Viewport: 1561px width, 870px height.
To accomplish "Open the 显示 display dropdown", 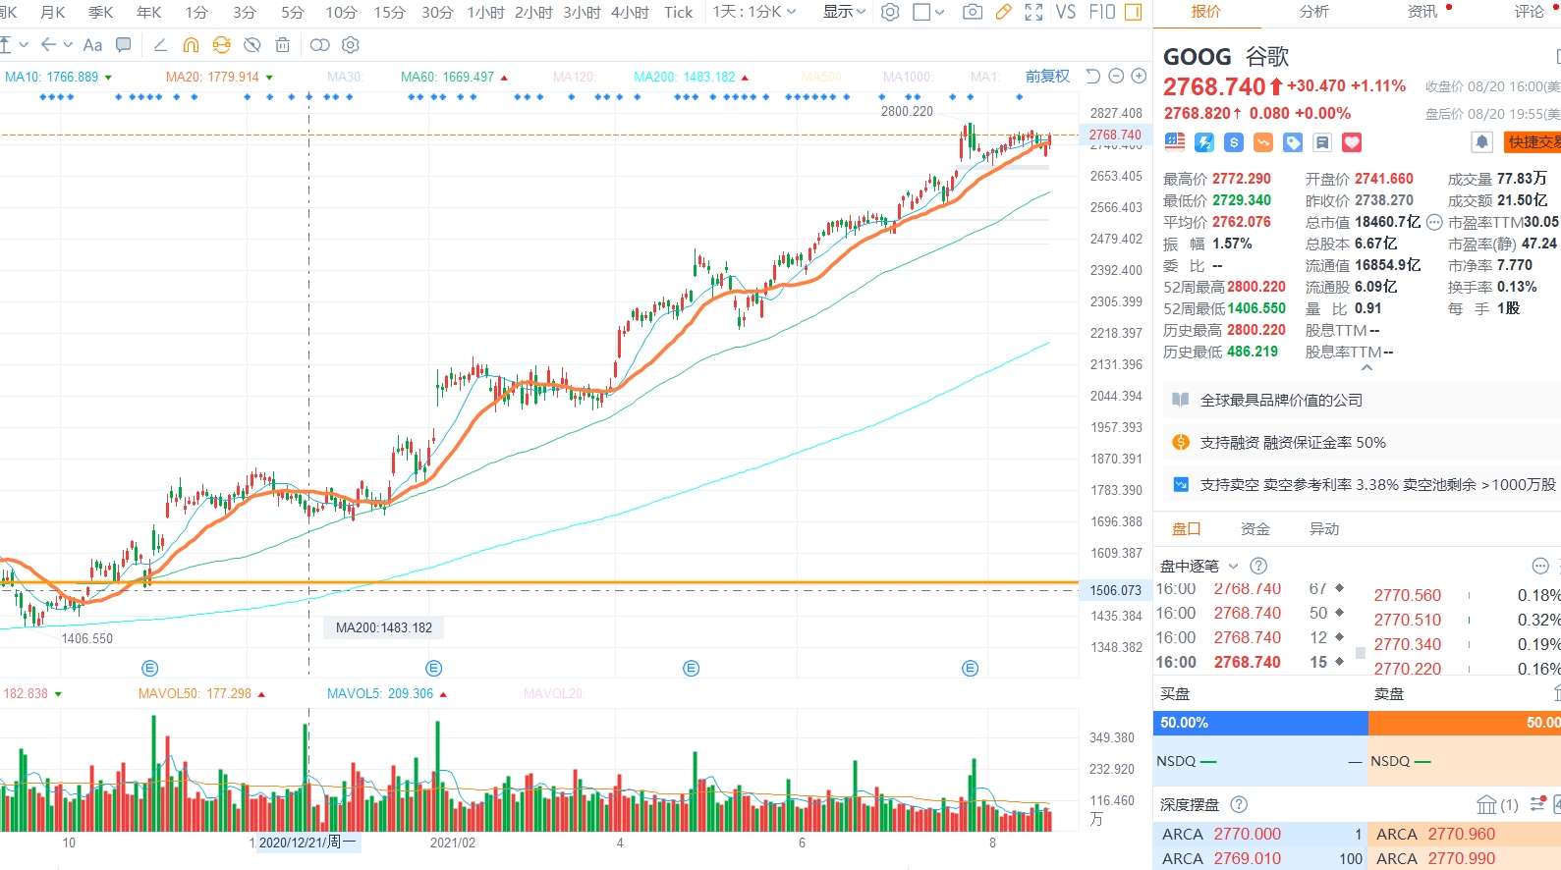I will [845, 13].
